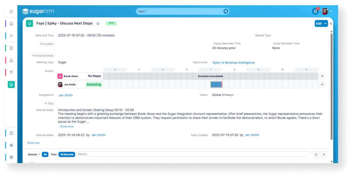
Task: Preview Jen Smith's schedule with the eye icon
Action: coord(322,84)
